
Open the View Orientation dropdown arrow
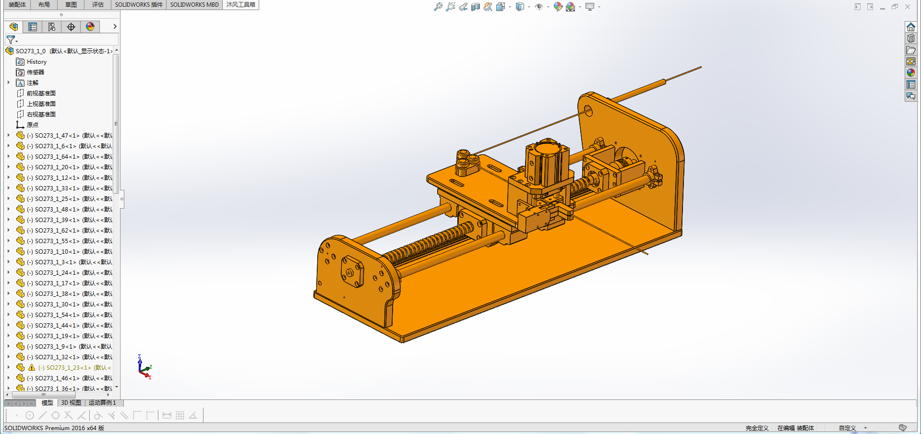coord(510,7)
